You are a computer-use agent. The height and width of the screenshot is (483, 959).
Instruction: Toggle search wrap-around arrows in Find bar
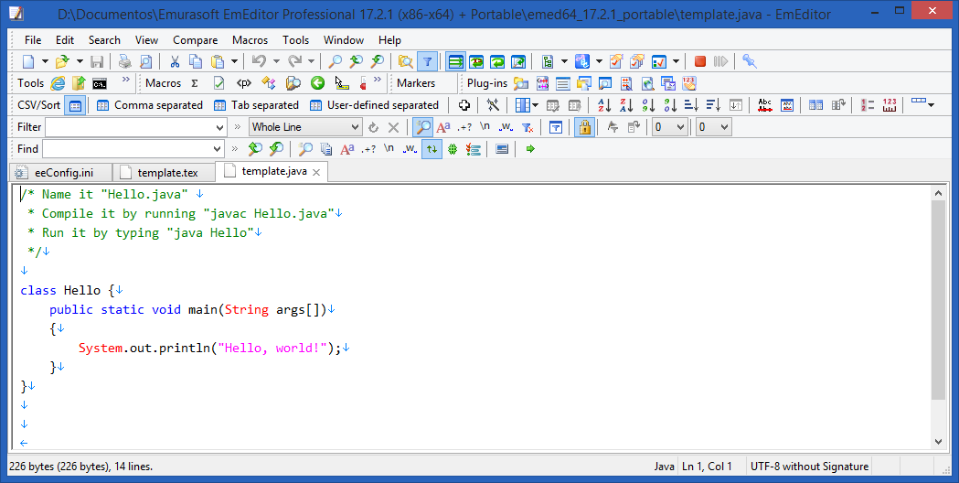point(432,149)
